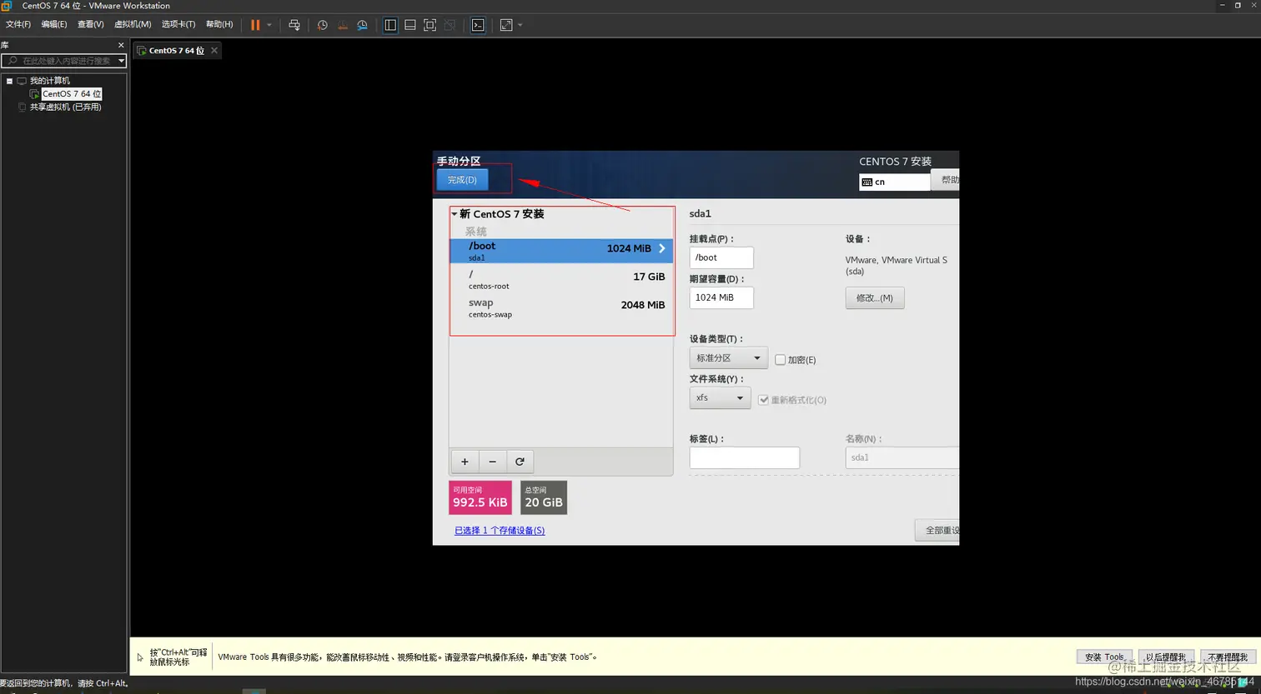Click the 以后提醒我 remind later button
This screenshot has height=694, width=1261.
[1166, 657]
